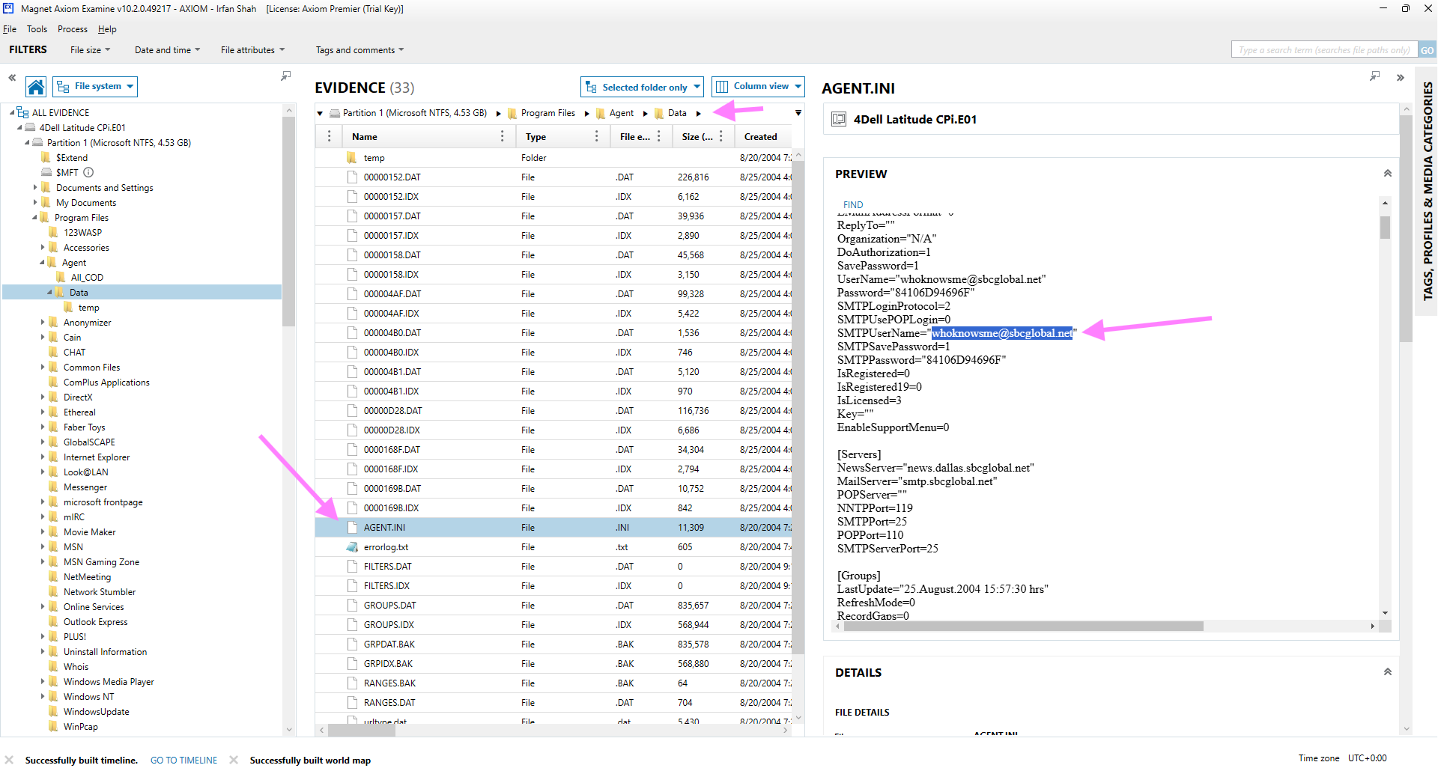Screen dimensions: 1438x771
Task: Select the Ethereal folder in tree
Action: point(79,412)
